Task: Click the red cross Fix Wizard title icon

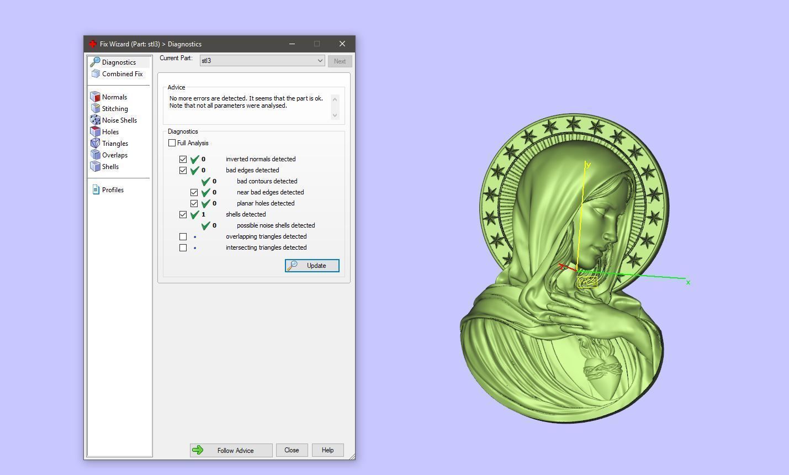Action: coord(93,44)
